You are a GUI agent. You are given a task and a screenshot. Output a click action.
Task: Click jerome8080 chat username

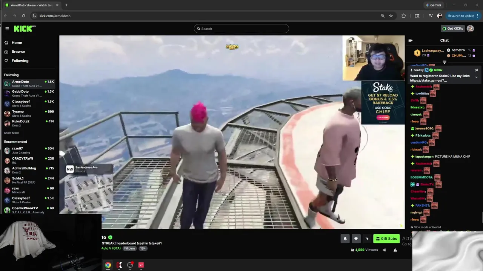click(x=425, y=128)
